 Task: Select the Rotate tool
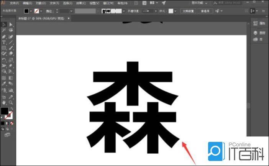pos(4,60)
